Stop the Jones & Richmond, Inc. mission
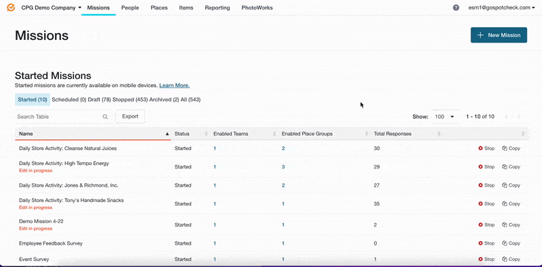The image size is (542, 267). (486, 185)
